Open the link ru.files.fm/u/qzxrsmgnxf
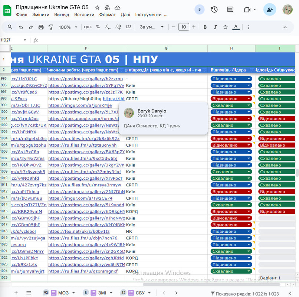Screen dimensions: 299x297 click(83, 271)
